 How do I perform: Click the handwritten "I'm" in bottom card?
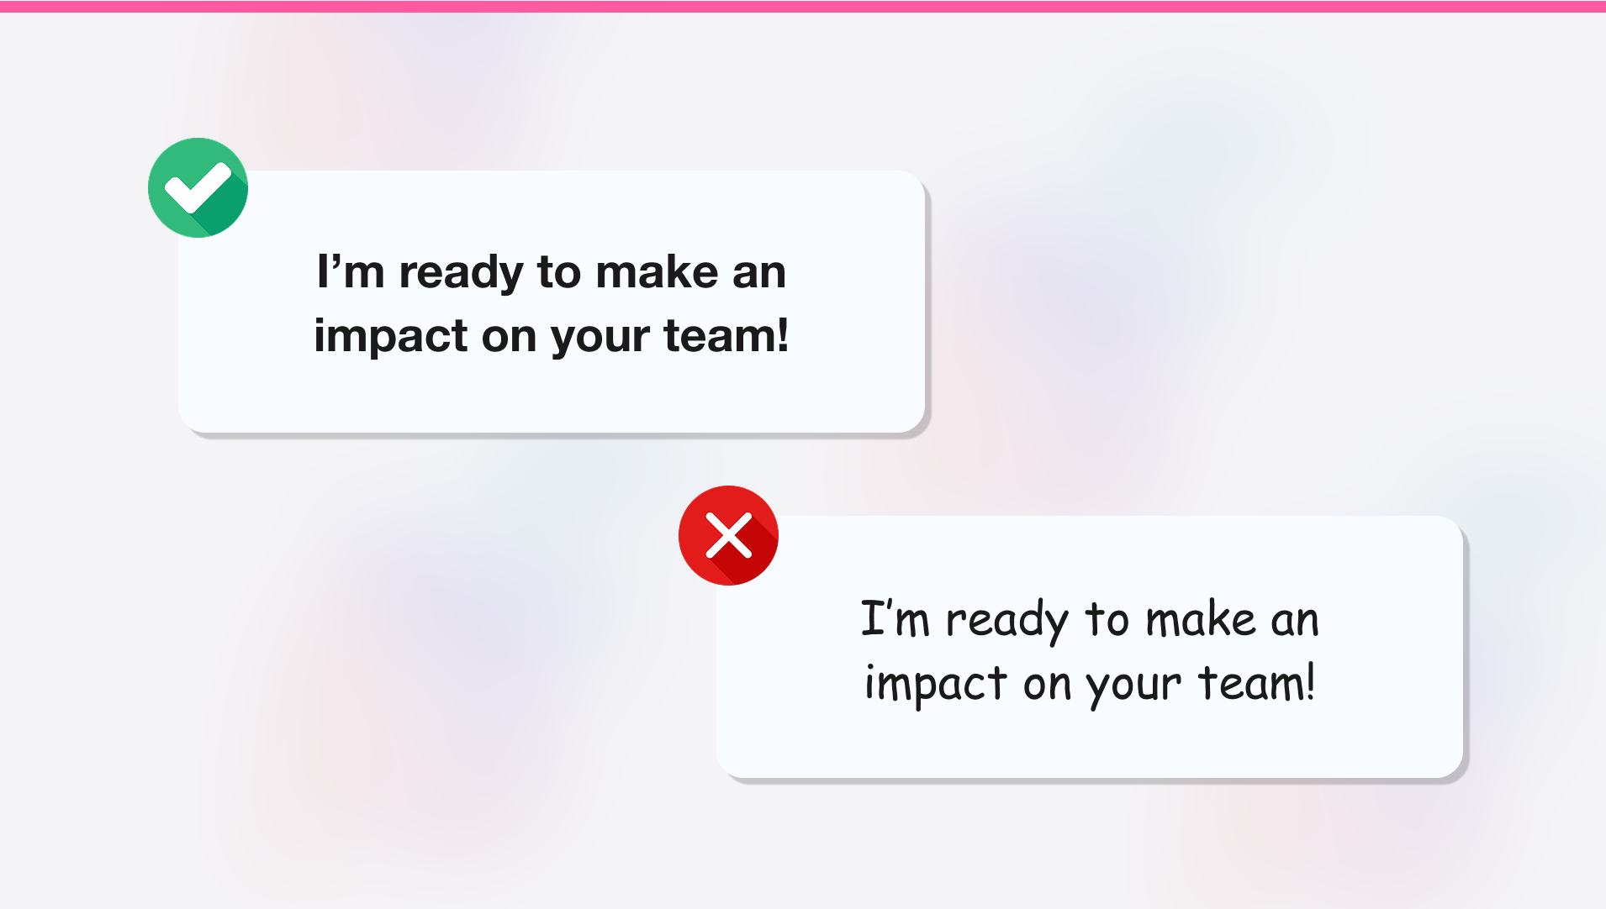(895, 619)
